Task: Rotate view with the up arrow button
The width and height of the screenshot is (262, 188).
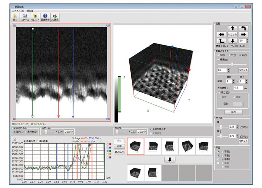Action: (232, 28)
